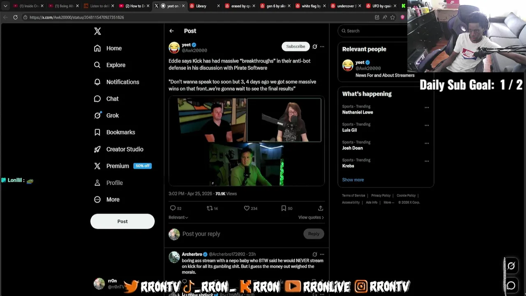Open the More circle icon in sidebar
This screenshot has height=296, width=526.
(97, 199)
